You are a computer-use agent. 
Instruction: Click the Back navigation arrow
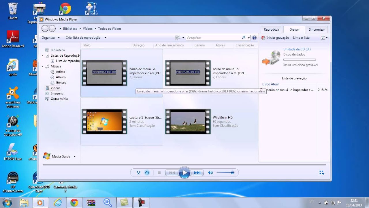(45, 28)
